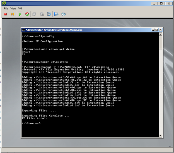Viewport: 174px width, 153px height.
Task: Click the cmd scrollbar down arrow
Action: [x=160, y=135]
